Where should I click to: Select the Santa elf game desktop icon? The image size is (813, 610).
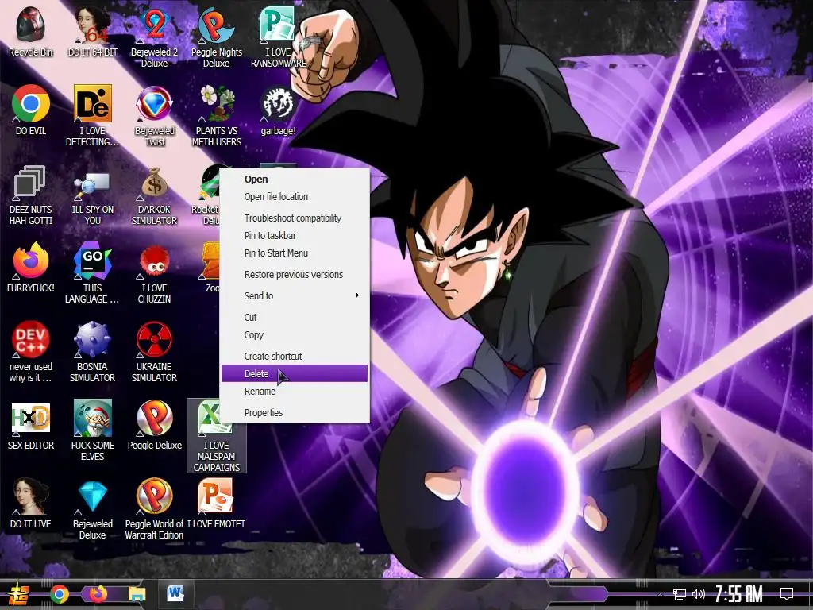(x=92, y=430)
